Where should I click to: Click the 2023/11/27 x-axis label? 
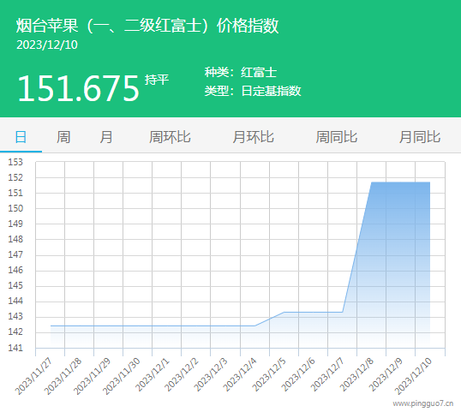33,376
